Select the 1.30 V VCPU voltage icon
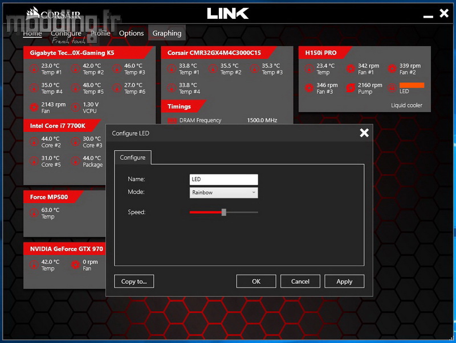 (x=76, y=108)
